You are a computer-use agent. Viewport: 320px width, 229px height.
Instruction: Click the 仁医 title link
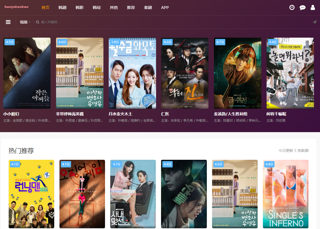click(x=165, y=114)
